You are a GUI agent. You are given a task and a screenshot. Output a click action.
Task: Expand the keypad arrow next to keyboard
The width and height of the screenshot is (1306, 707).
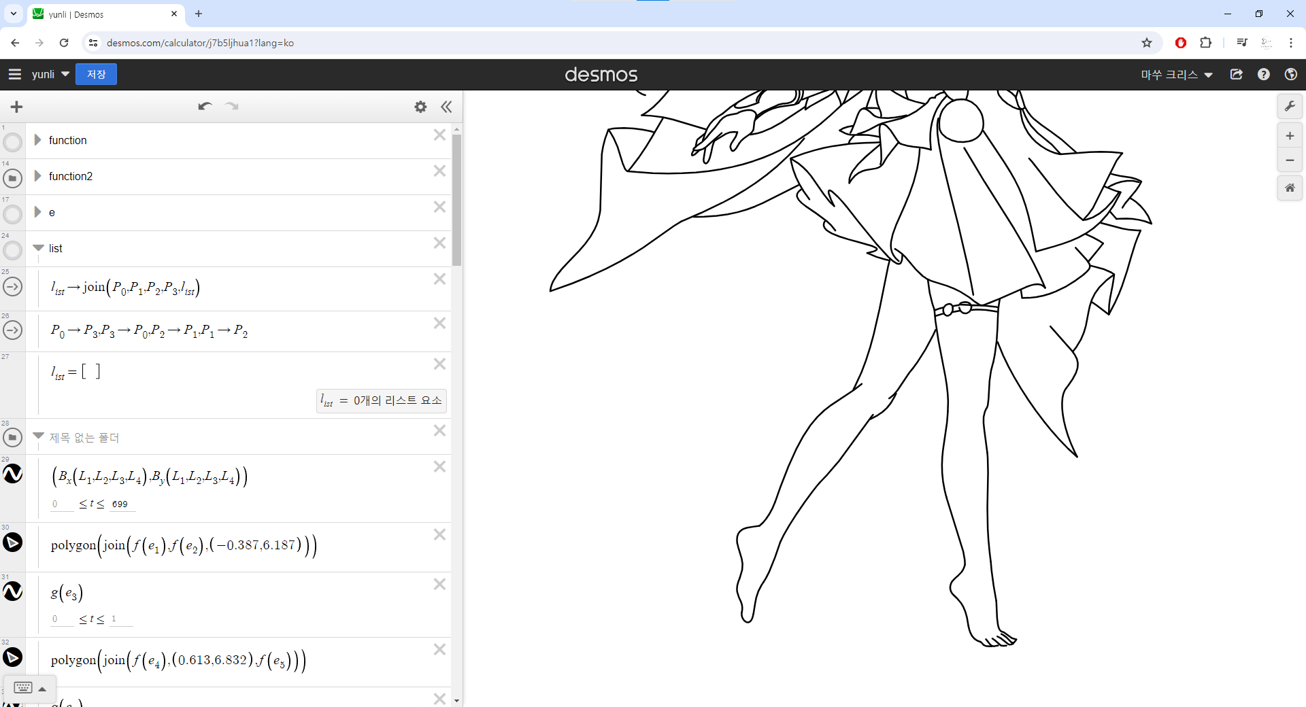[x=42, y=689]
